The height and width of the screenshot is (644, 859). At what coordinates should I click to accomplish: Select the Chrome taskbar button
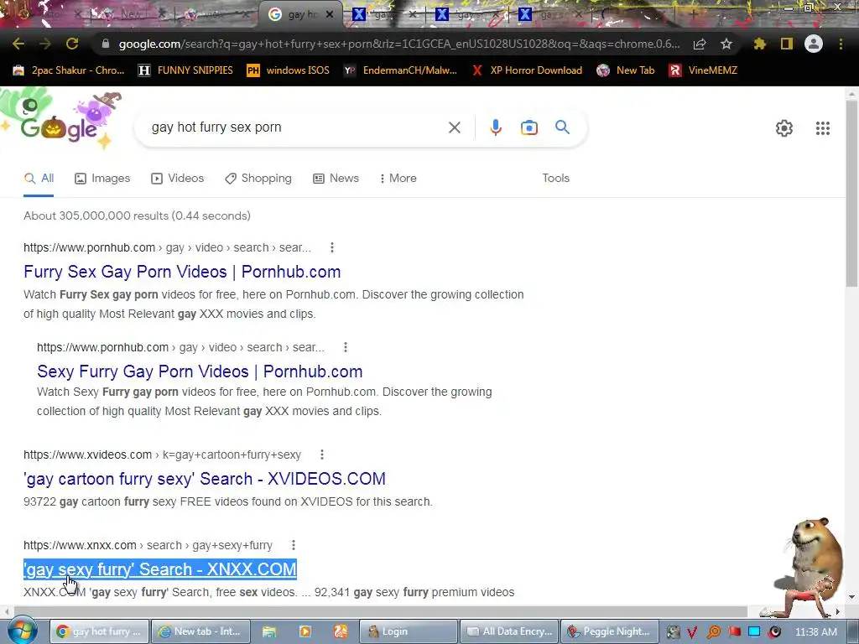point(99,631)
